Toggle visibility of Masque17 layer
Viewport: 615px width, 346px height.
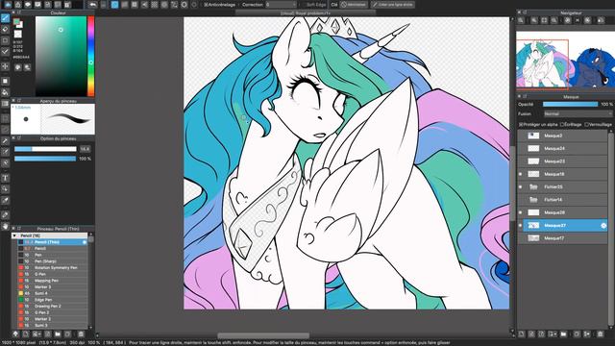[521, 238]
